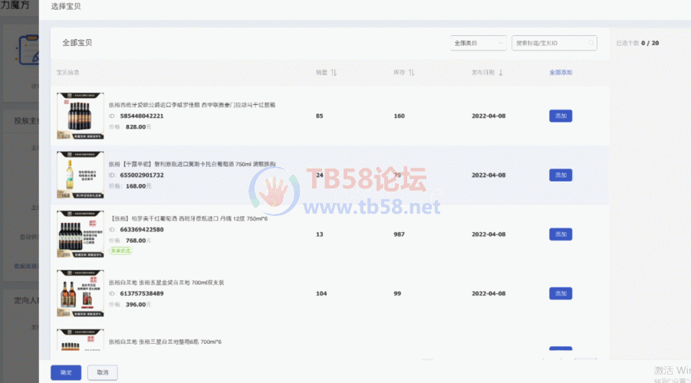The height and width of the screenshot is (383, 691).
Task: Click the 取消 cancel button
Action: coord(103,372)
